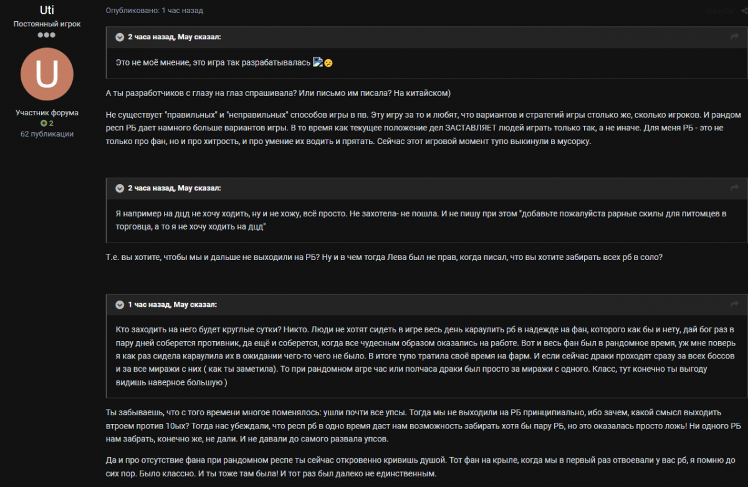Click the '1 час назад, May сказал' quote header
Screen dimensions: 748x487
tap(173, 305)
